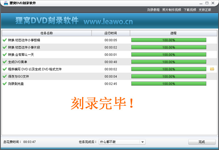Screen dimensions: 219x150
Task: Click the green check next to 程序编写 DVD task
Action: tap(5, 69)
